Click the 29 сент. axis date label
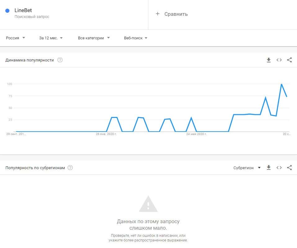Image resolution: width=297 pixels, height=248 pixels. tap(16, 134)
